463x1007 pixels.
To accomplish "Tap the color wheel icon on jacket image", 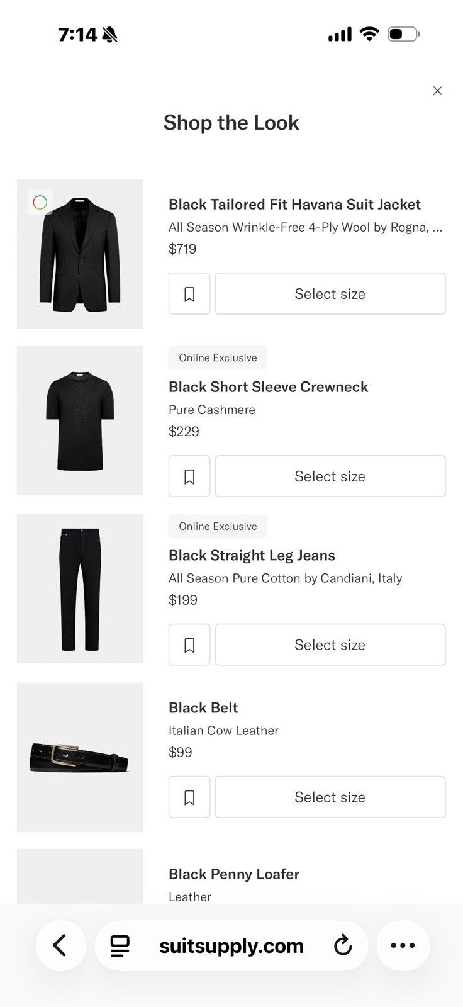I will pyautogui.click(x=40, y=202).
